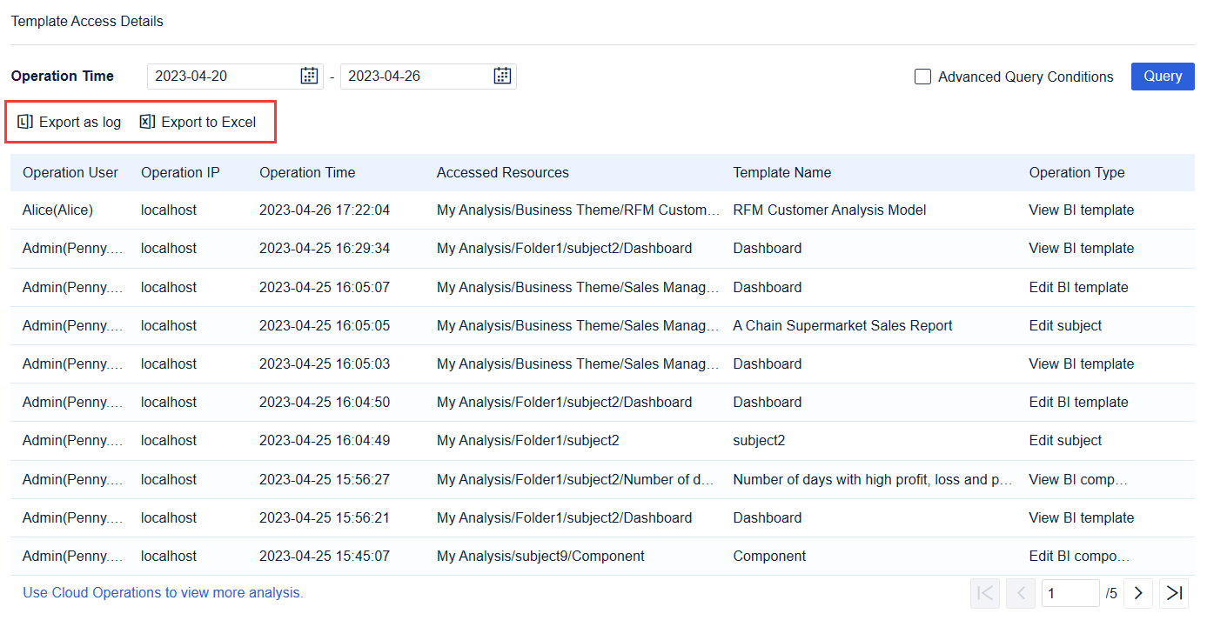Click the page number input field
This screenshot has width=1207, height=627.
tap(1070, 592)
